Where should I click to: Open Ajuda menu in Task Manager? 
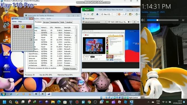(x=49, y=18)
